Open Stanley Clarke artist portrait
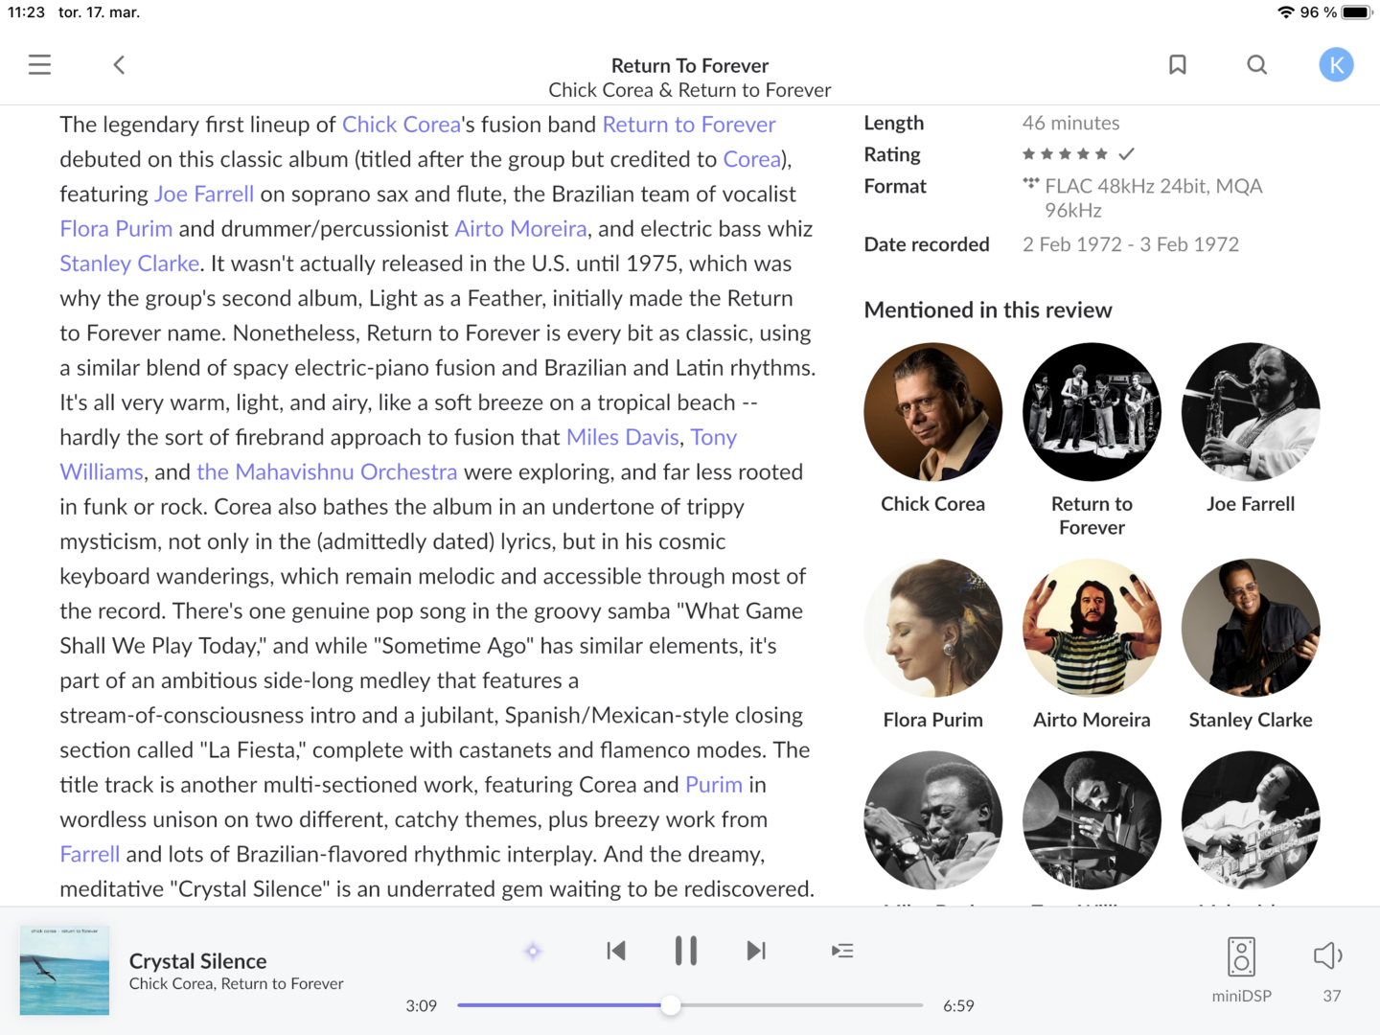The image size is (1380, 1035). [1251, 628]
